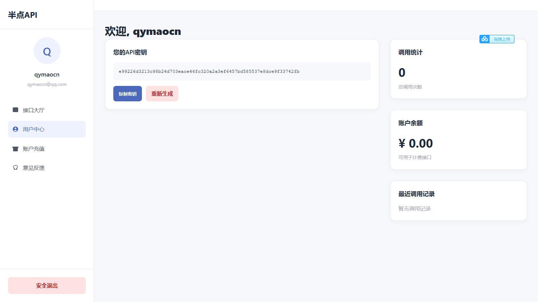Viewport: 538px width, 302px height.
Task: Select the 用户中心 menu item
Action: click(47, 129)
